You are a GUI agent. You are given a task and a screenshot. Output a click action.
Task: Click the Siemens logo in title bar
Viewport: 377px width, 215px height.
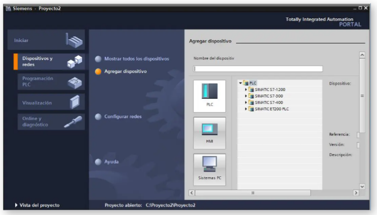click(8, 9)
